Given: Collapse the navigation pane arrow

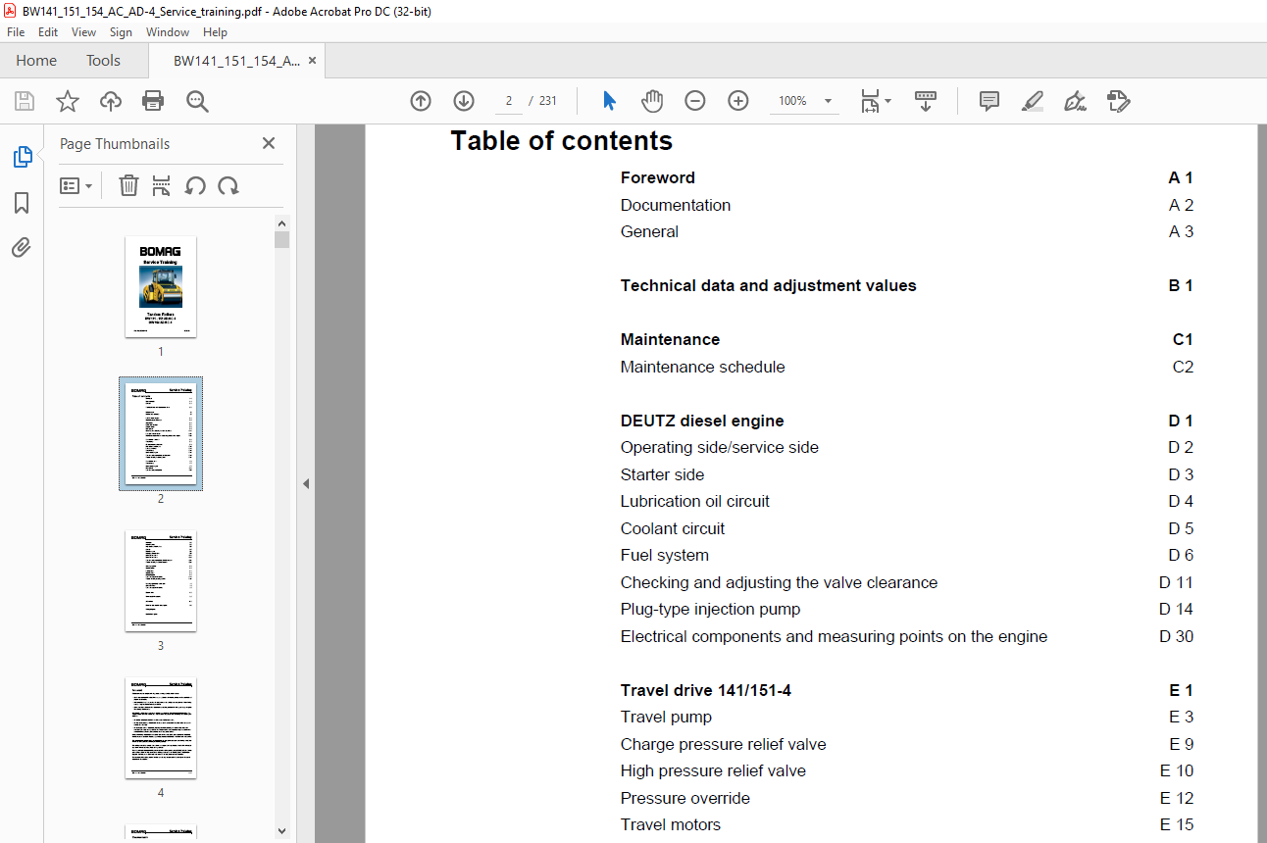Looking at the screenshot, I should click(x=306, y=483).
